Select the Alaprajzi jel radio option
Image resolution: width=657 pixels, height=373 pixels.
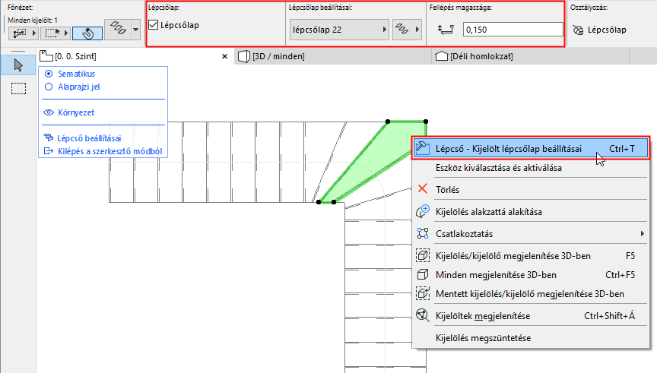[49, 87]
